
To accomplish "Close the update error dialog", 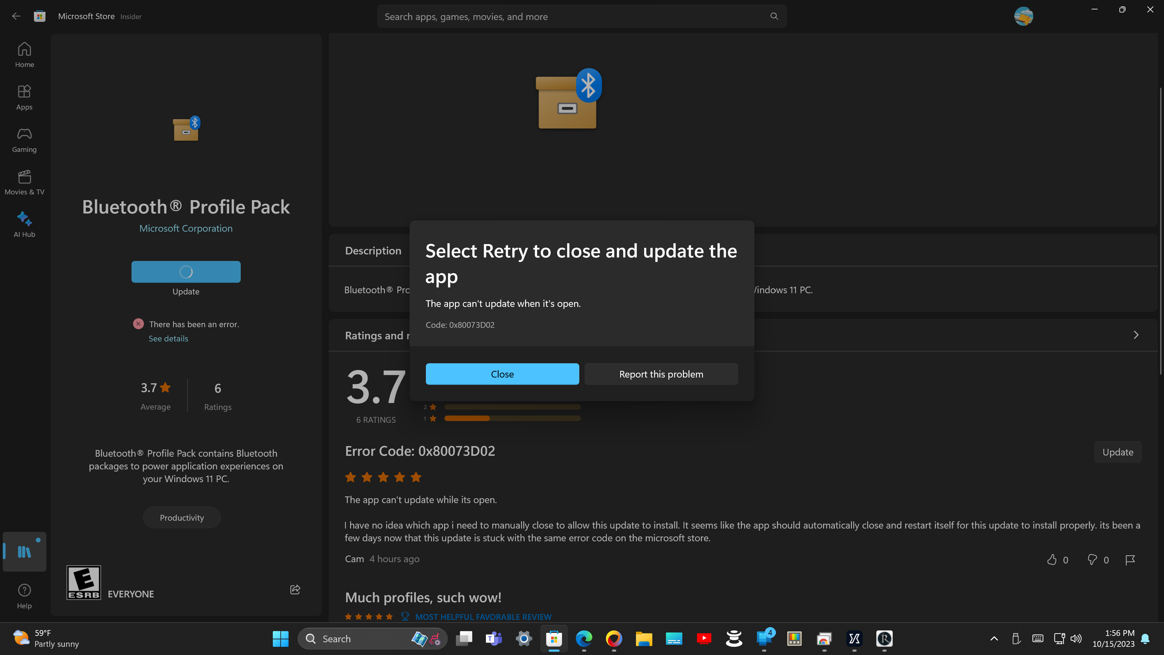I will click(x=502, y=374).
